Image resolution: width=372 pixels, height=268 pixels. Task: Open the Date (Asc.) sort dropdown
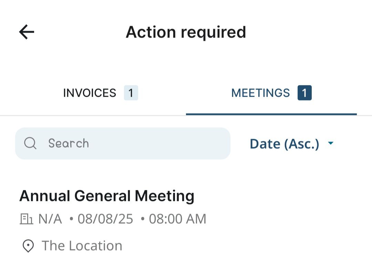[292, 144]
